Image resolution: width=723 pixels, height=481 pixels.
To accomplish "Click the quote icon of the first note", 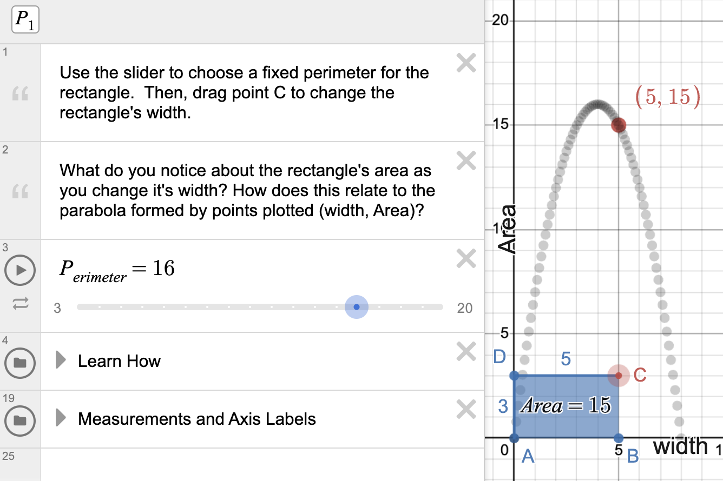I will [20, 94].
